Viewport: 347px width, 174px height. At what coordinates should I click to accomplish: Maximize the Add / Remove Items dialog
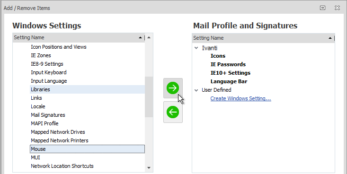coord(323,8)
